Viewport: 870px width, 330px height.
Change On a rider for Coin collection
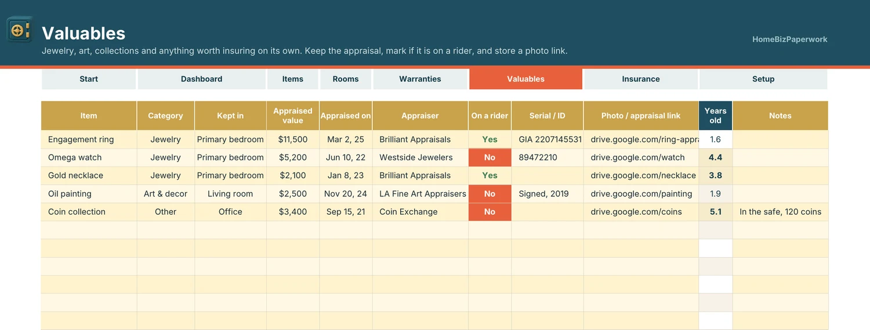click(x=490, y=212)
